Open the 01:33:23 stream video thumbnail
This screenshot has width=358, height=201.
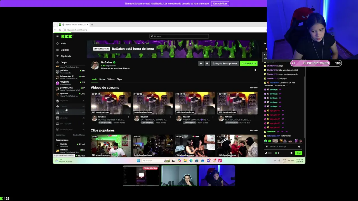coord(153,103)
